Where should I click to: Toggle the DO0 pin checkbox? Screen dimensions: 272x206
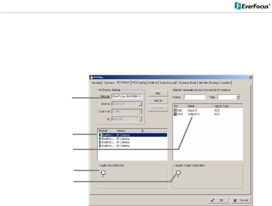[175, 114]
